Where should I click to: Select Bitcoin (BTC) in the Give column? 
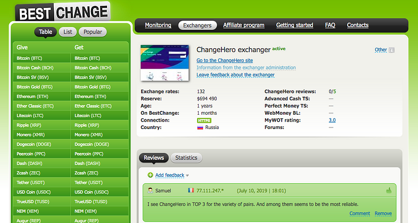tap(42, 58)
